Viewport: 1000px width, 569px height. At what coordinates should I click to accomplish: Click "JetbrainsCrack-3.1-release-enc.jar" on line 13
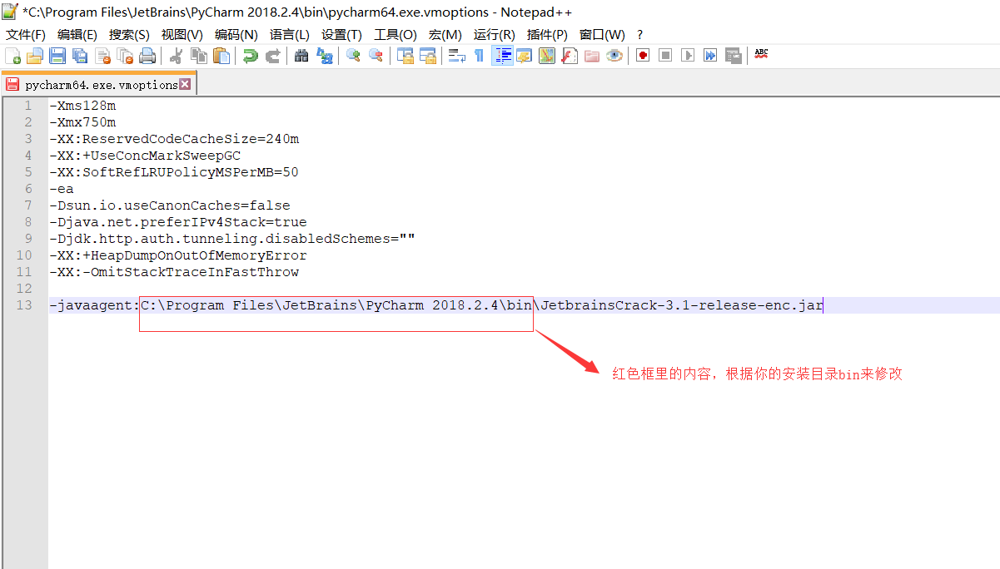(682, 305)
